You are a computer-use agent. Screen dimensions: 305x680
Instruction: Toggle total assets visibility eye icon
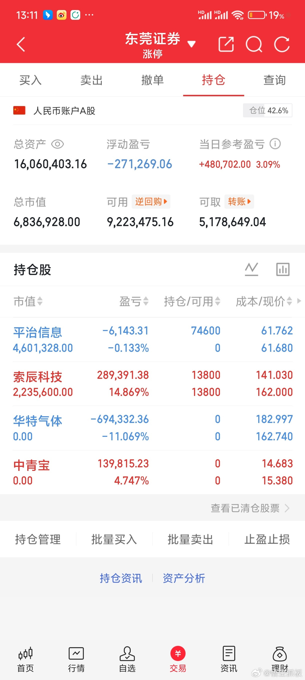58,144
